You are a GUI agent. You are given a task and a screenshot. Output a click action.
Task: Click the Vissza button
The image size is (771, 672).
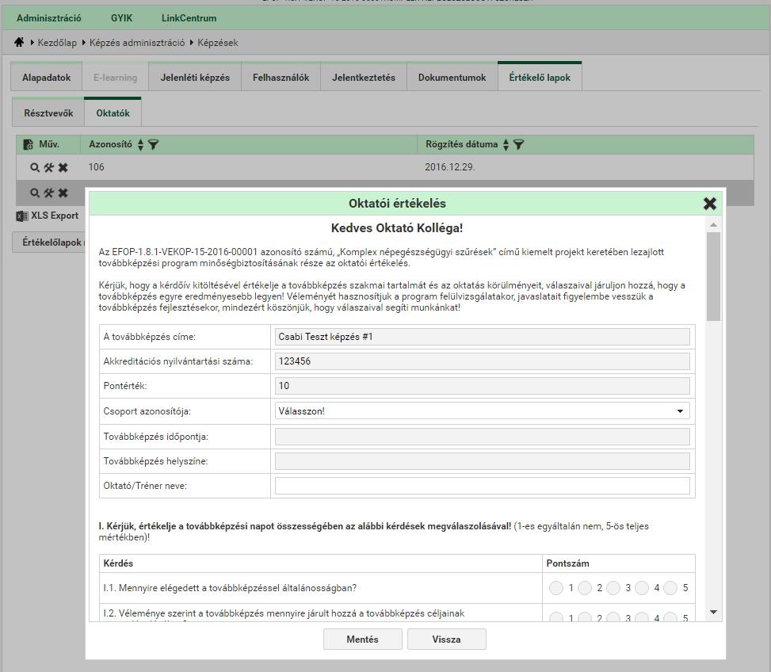point(446,639)
